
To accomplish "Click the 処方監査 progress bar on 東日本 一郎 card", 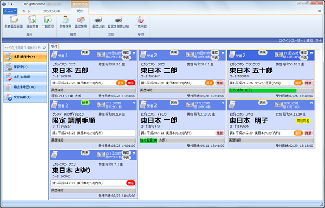I will coord(182,140).
